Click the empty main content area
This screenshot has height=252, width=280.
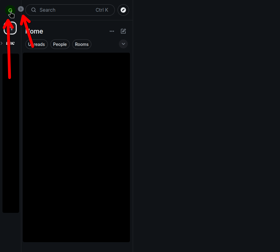(x=206, y=126)
